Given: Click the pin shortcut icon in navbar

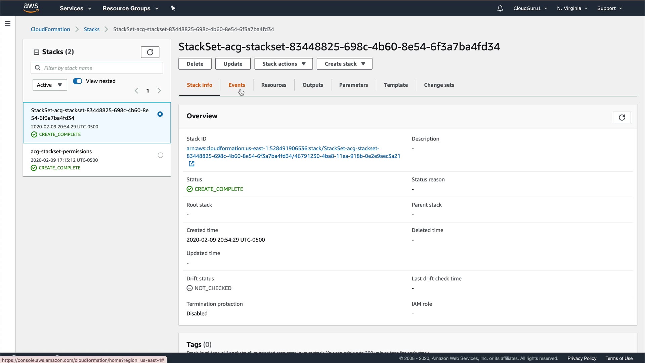Looking at the screenshot, I should coord(173,8).
